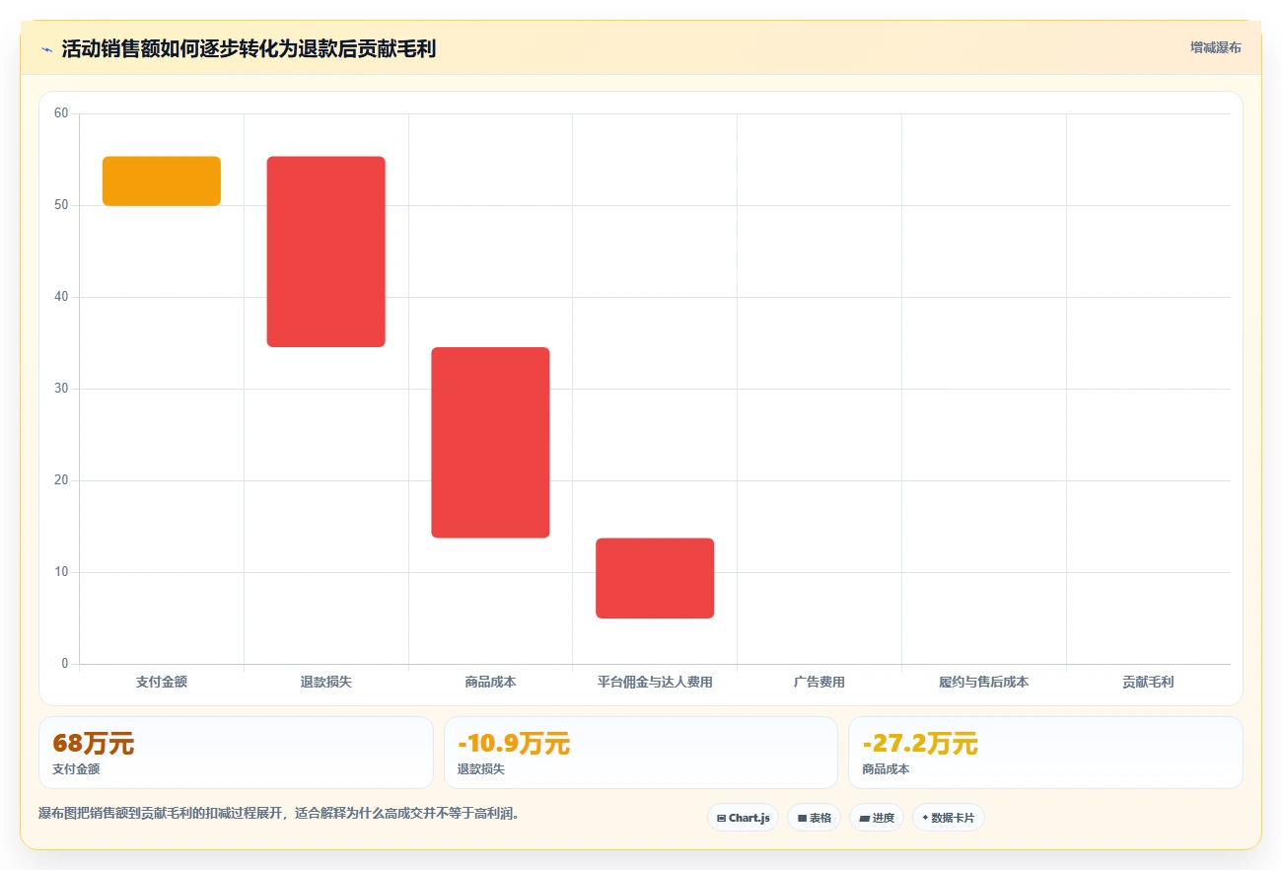Click the y-axis value 10
The width and height of the screenshot is (1282, 870).
click(61, 572)
